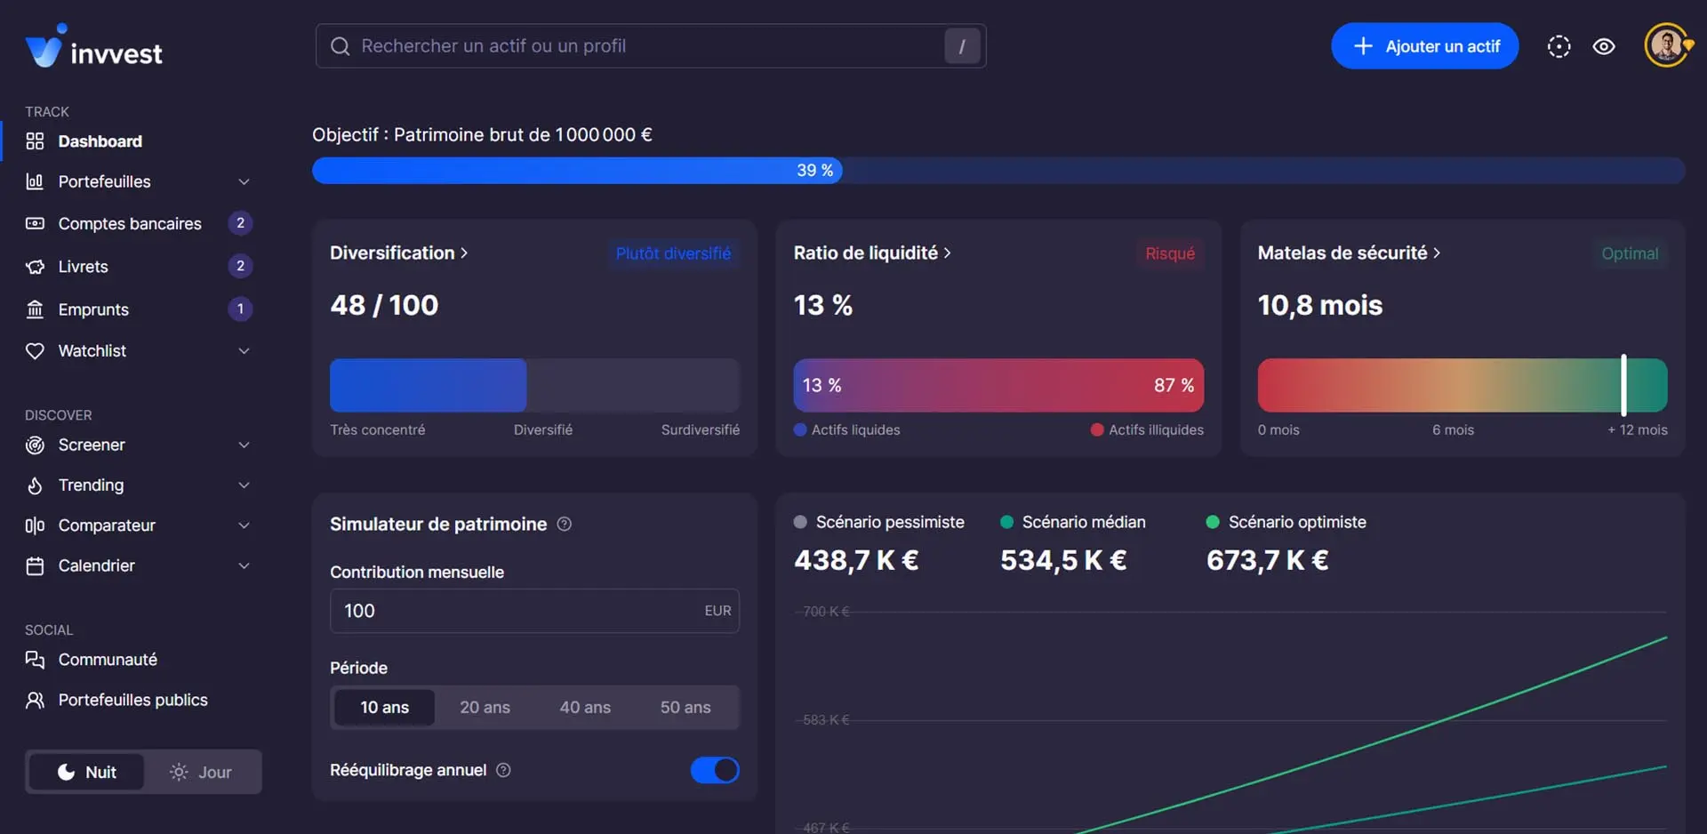Expand the Screener section
This screenshot has width=1707, height=834.
pos(244,445)
